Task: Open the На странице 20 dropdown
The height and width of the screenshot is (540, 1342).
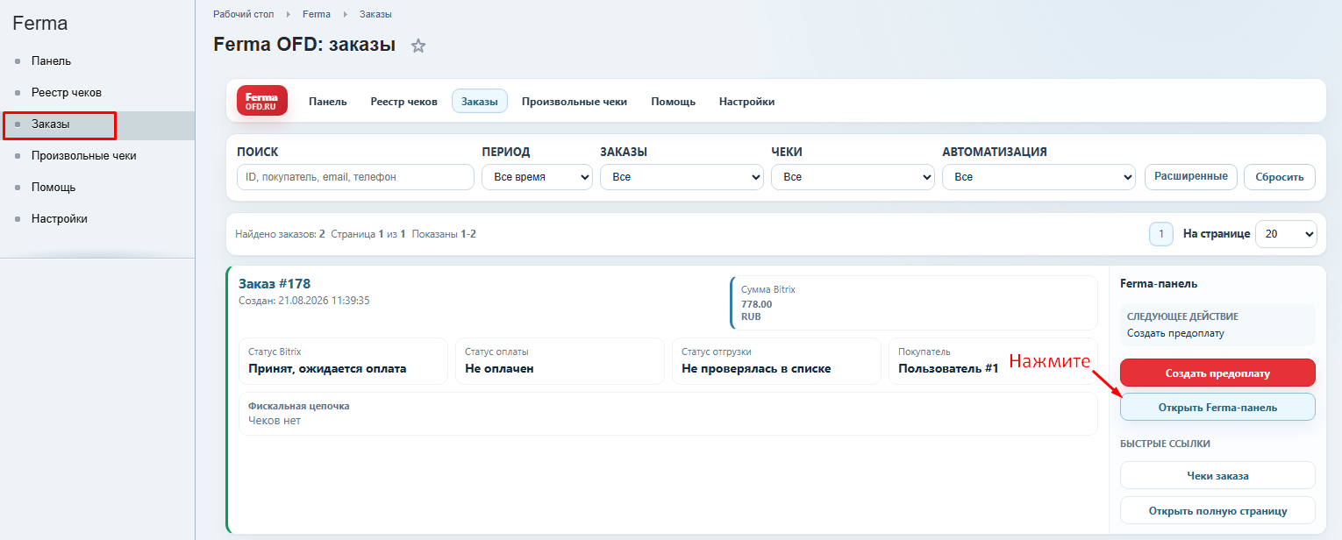Action: point(1286,234)
